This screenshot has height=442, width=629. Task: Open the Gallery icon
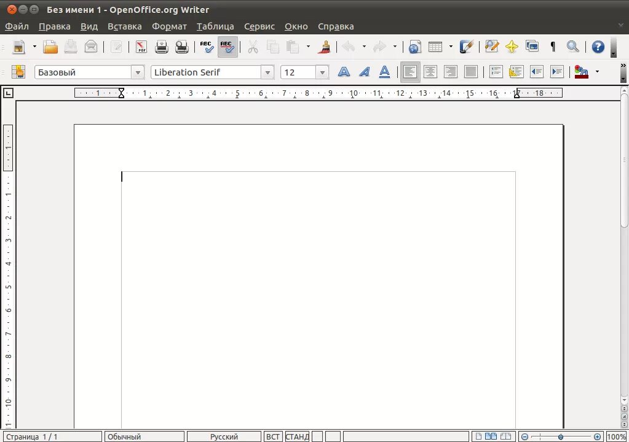[x=532, y=47]
